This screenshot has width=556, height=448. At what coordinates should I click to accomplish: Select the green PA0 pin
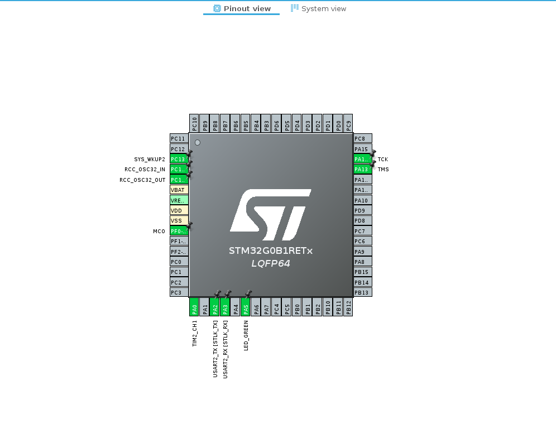tap(194, 307)
